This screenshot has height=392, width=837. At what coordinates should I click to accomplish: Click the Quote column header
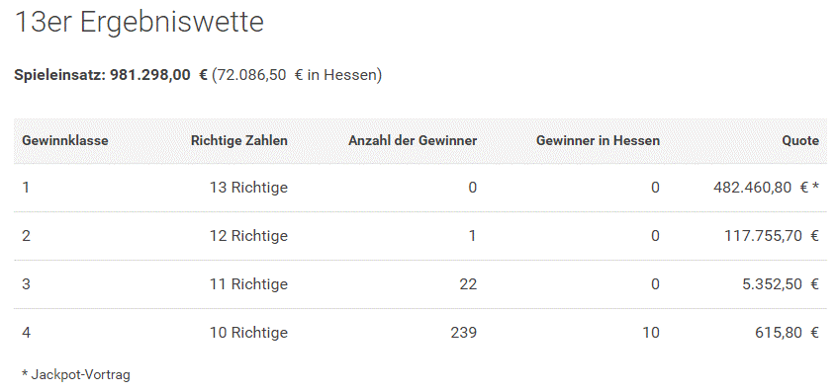[x=800, y=140]
